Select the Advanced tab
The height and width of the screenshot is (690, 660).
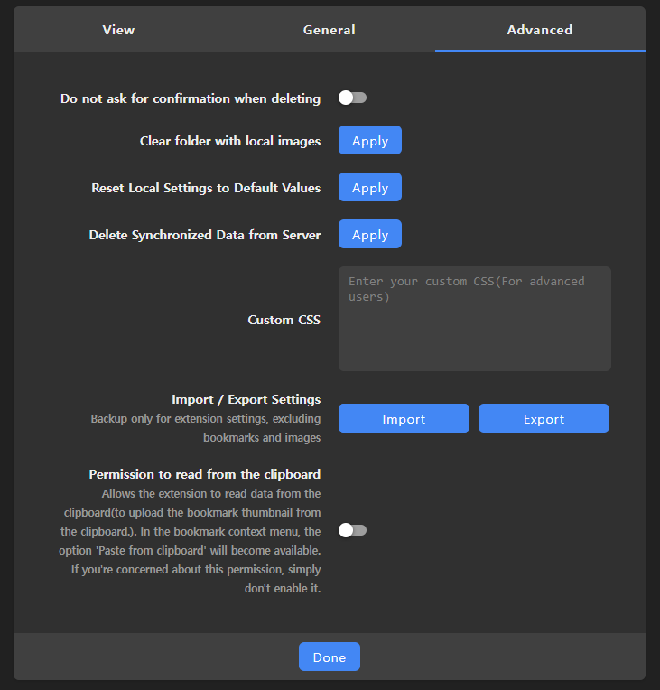point(540,30)
